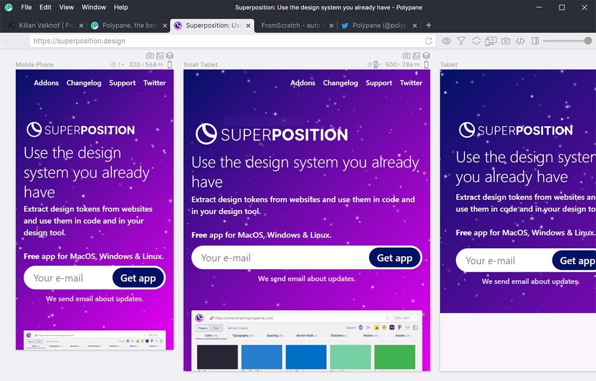Open the full-page screenshot tool in the toolbar
This screenshot has width=596, height=381.
(x=505, y=41)
